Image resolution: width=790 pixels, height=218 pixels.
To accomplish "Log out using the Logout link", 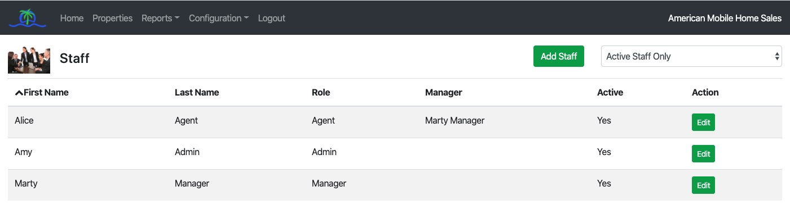I will point(272,18).
